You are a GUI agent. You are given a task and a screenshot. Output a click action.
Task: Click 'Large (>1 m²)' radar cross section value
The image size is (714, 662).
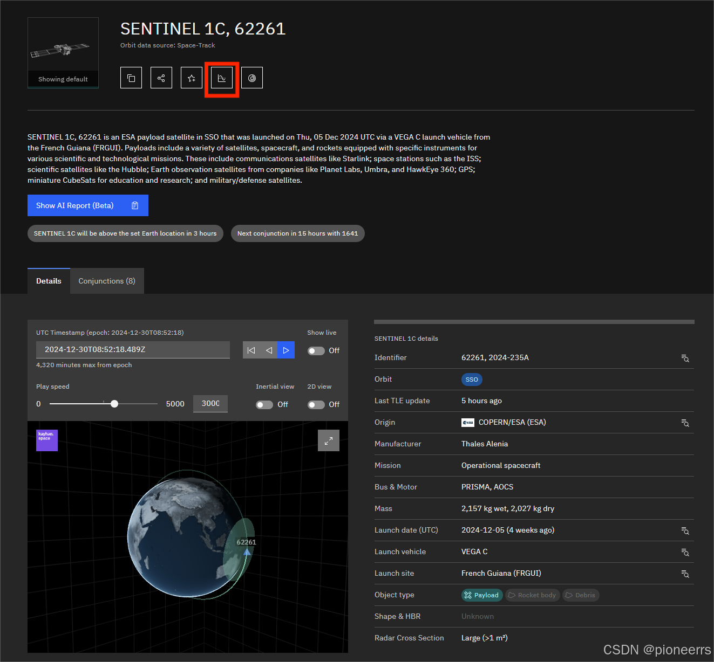click(485, 638)
